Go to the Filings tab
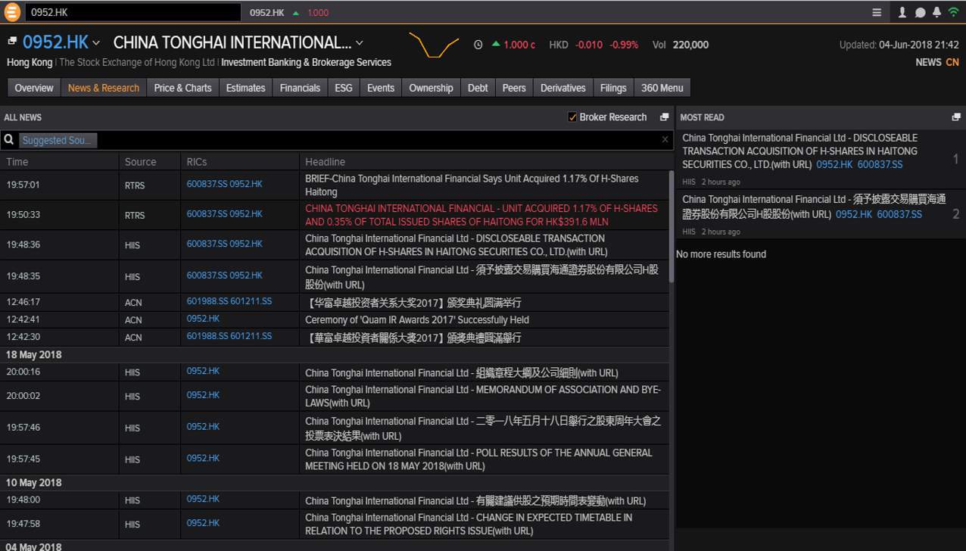 click(613, 88)
